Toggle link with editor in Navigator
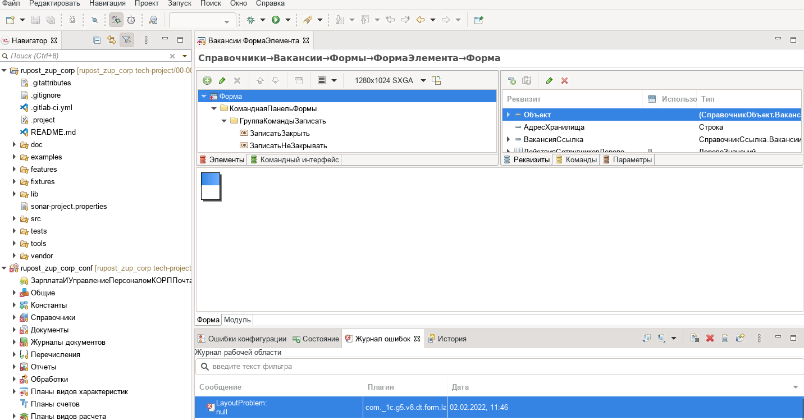The image size is (804, 420). coord(111,40)
